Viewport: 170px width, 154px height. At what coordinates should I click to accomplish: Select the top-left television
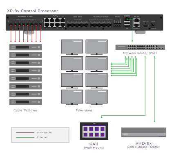[72, 47]
